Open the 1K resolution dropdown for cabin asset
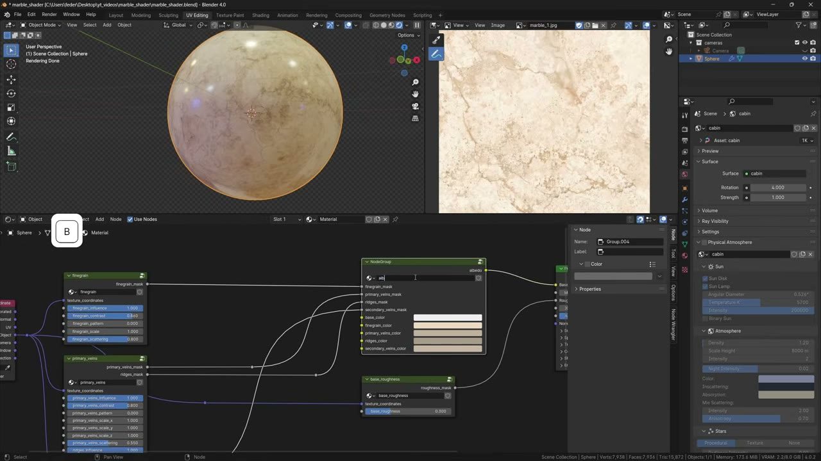The width and height of the screenshot is (821, 461). pos(808,140)
